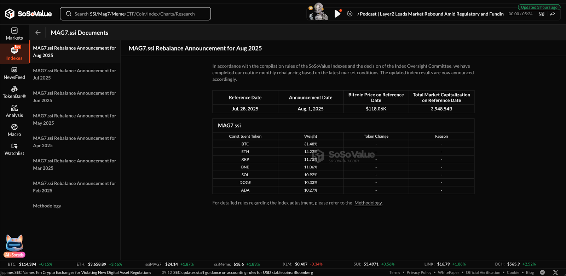
Task: Click the ETH constituent token cell
Action: (245, 152)
